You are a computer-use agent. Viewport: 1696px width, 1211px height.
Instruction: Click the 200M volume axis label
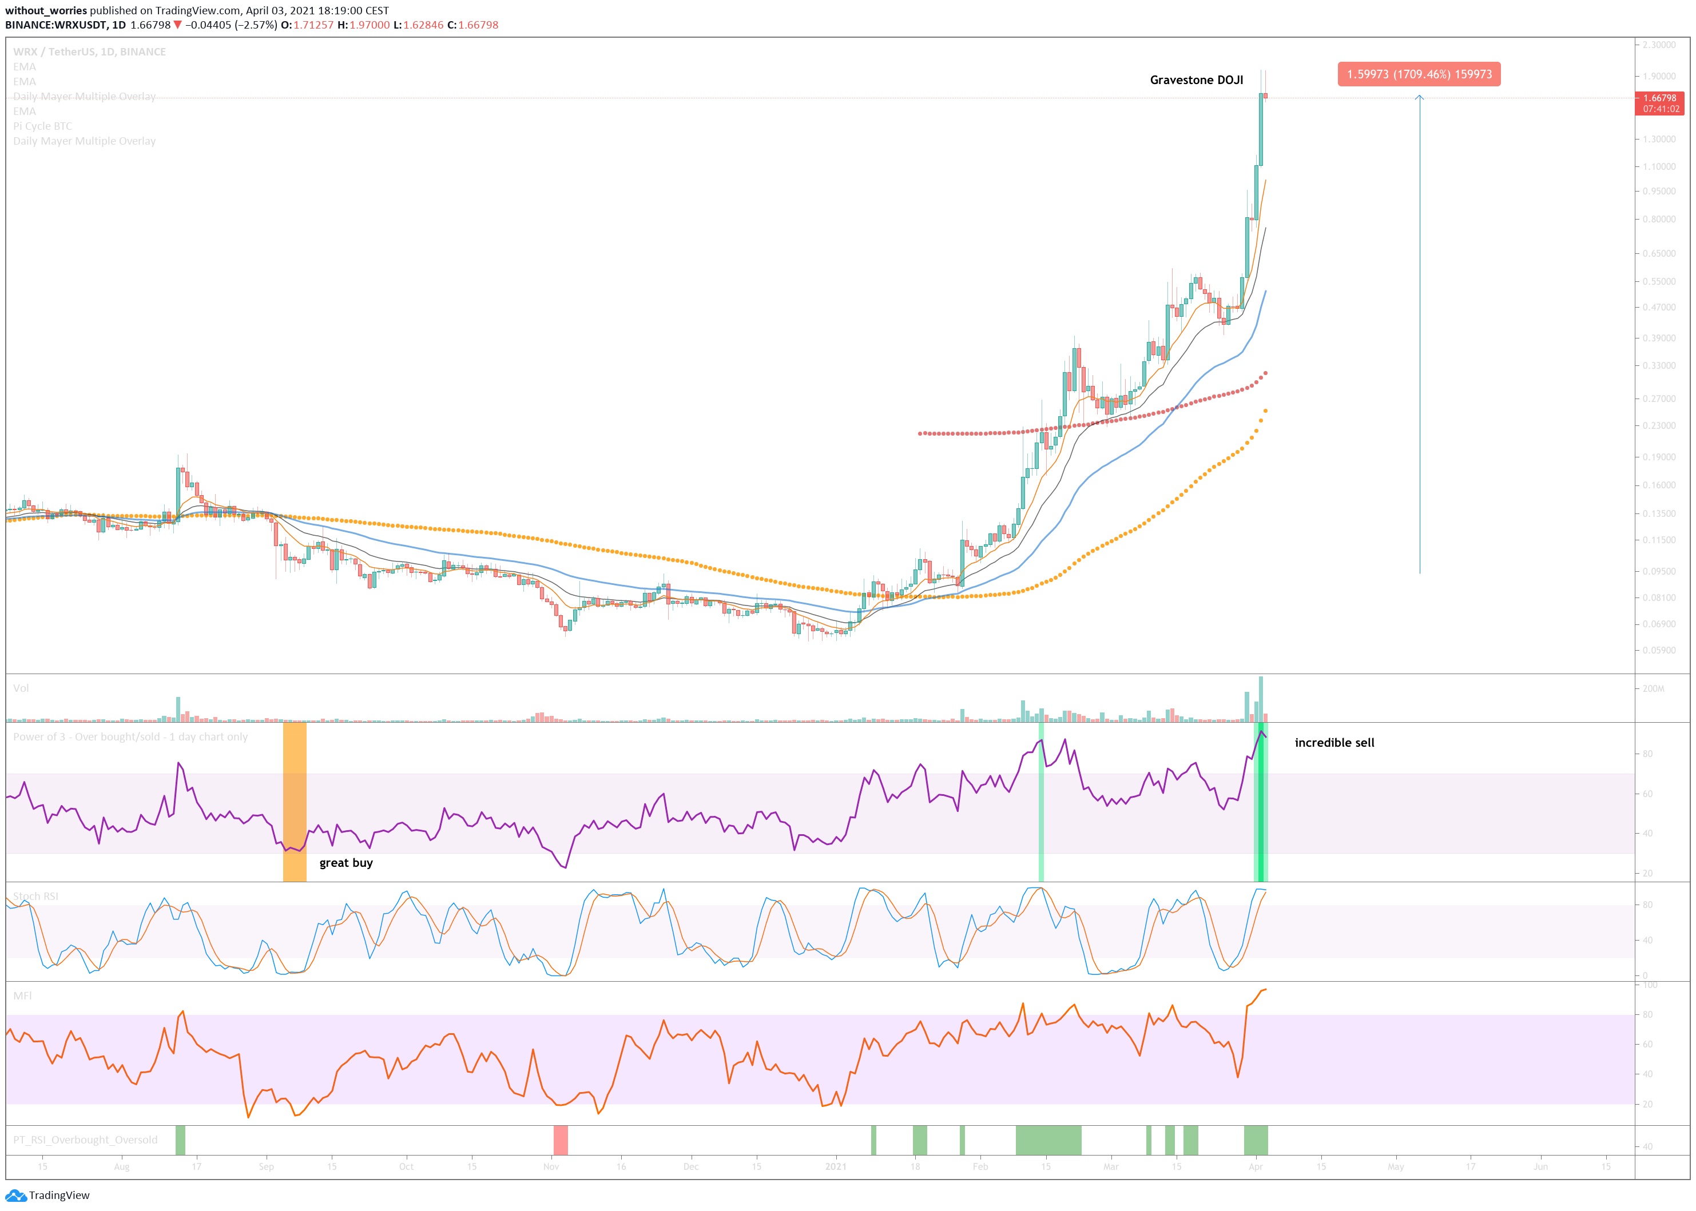tap(1654, 688)
